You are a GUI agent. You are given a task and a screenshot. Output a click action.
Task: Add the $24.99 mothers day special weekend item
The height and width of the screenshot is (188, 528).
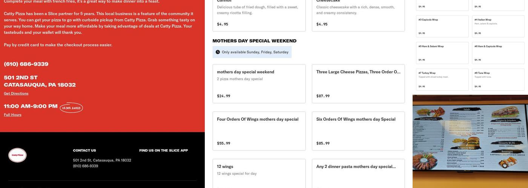tap(259, 84)
